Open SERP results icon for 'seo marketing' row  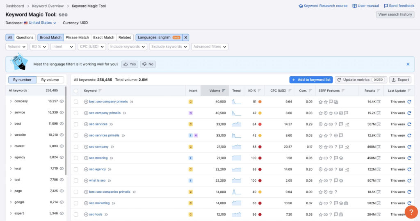click(x=379, y=203)
